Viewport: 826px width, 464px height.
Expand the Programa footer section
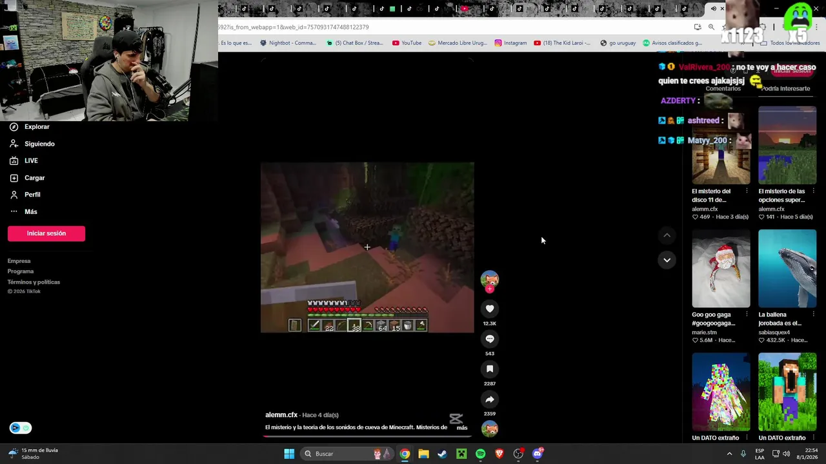tap(21, 271)
